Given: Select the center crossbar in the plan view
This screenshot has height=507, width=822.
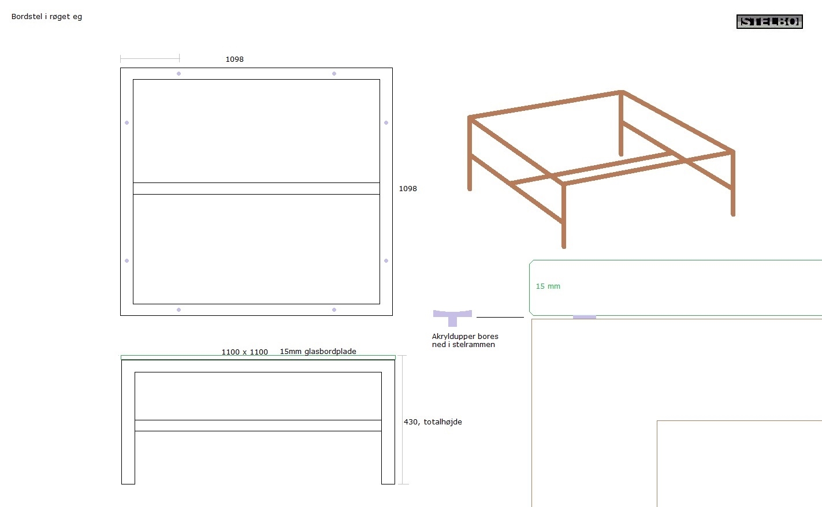Looking at the screenshot, I should pyautogui.click(x=256, y=189).
